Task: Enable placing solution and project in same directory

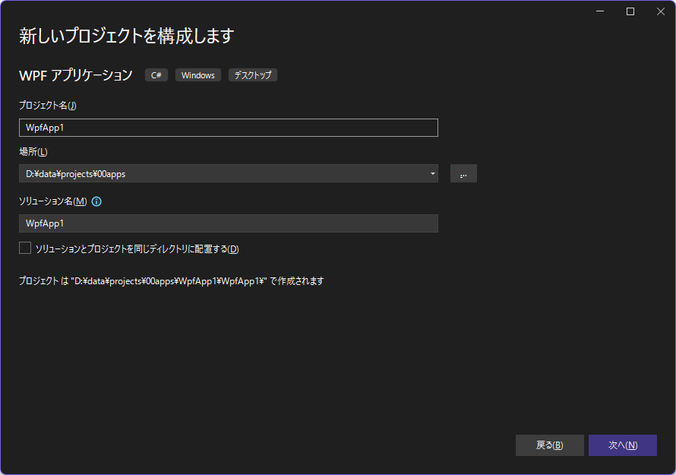Action: pos(25,248)
